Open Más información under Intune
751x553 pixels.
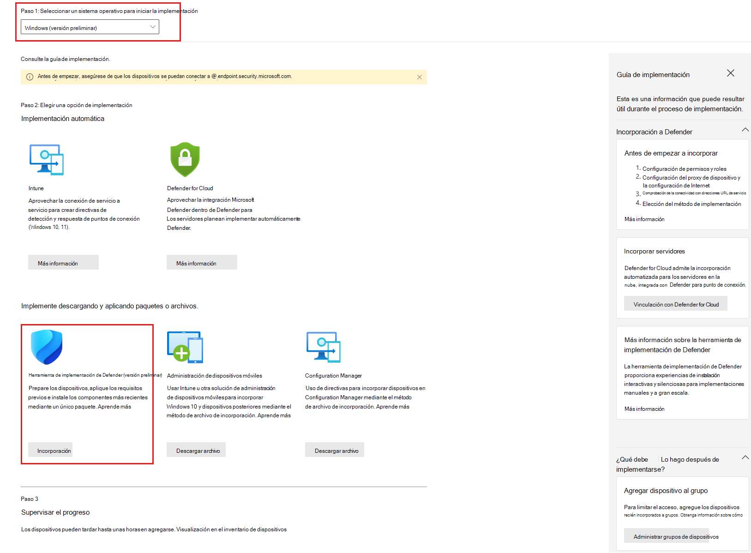coord(63,263)
